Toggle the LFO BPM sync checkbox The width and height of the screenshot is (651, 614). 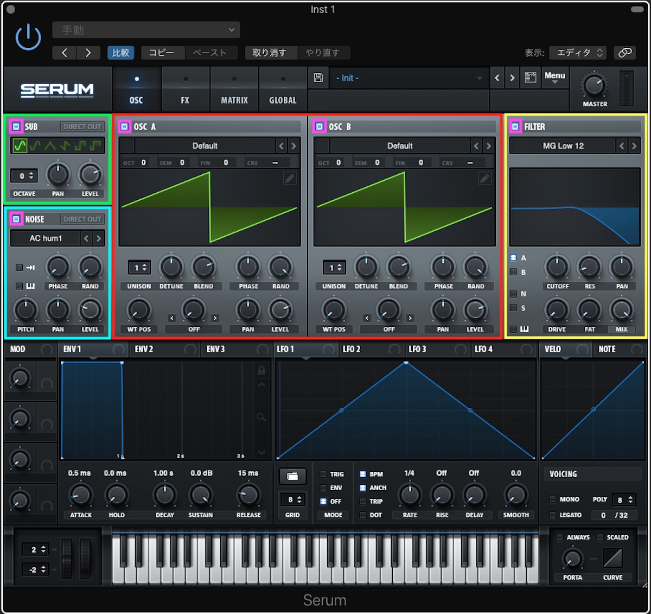coord(362,474)
